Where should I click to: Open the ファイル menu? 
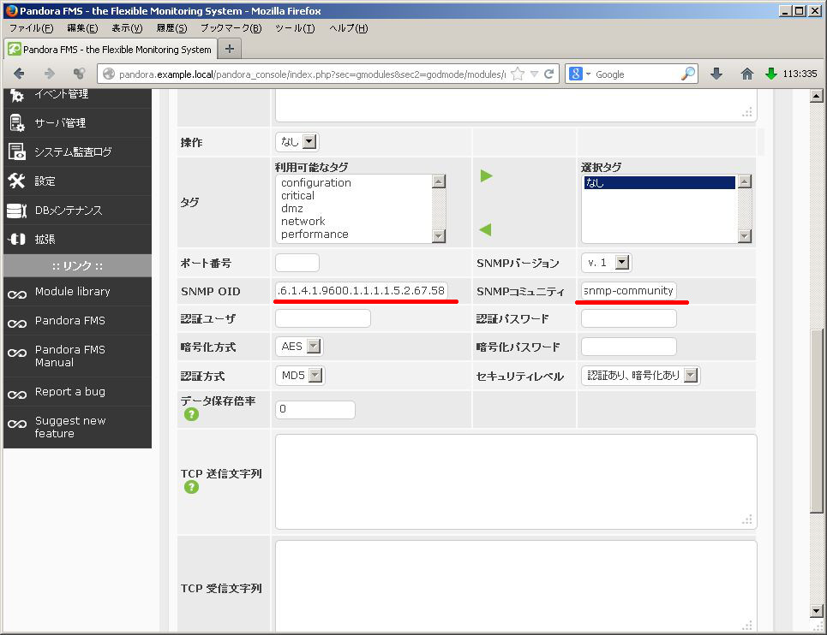[x=32, y=28]
